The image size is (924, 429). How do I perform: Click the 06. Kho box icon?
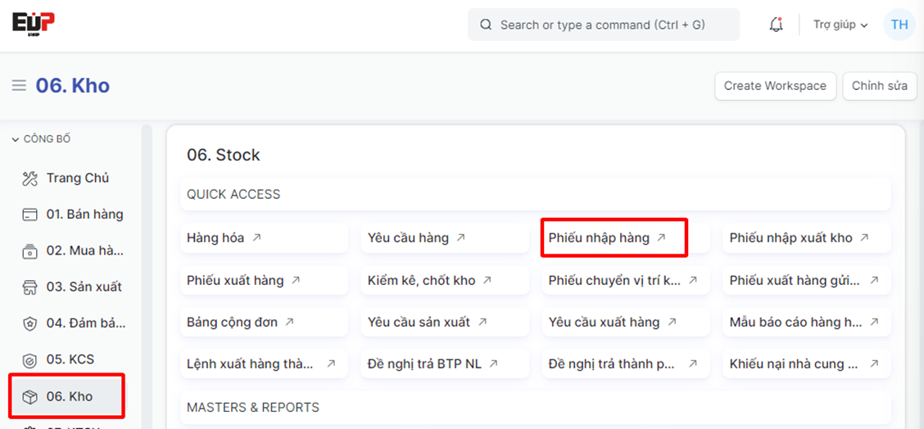pos(30,397)
